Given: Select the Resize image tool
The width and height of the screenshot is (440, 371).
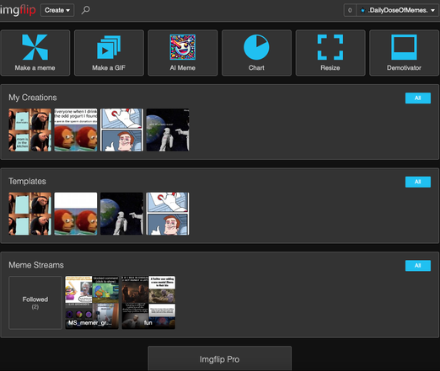Looking at the screenshot, I should 330,53.
